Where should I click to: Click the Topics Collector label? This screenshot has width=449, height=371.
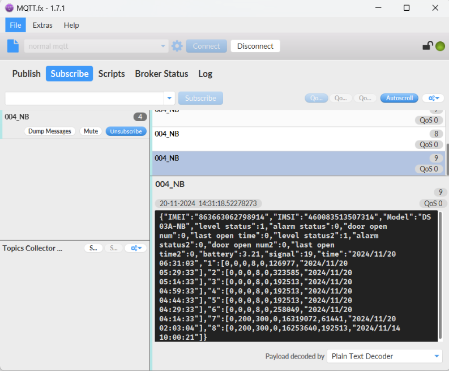[x=32, y=248]
